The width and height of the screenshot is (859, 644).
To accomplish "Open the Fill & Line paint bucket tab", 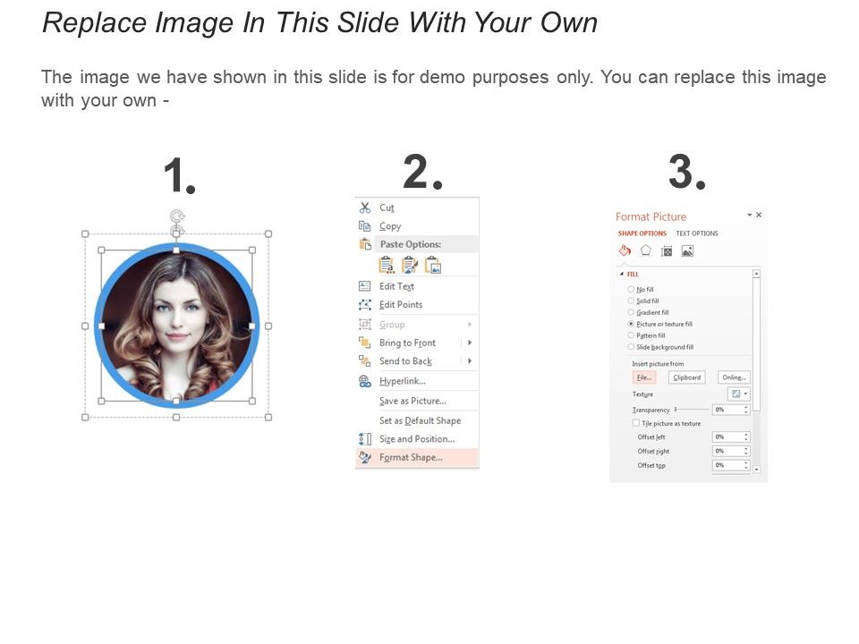I will 625,251.
